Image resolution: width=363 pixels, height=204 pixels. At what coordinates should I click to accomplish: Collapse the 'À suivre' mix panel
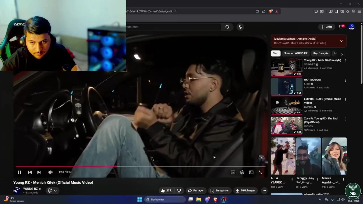[341, 41]
